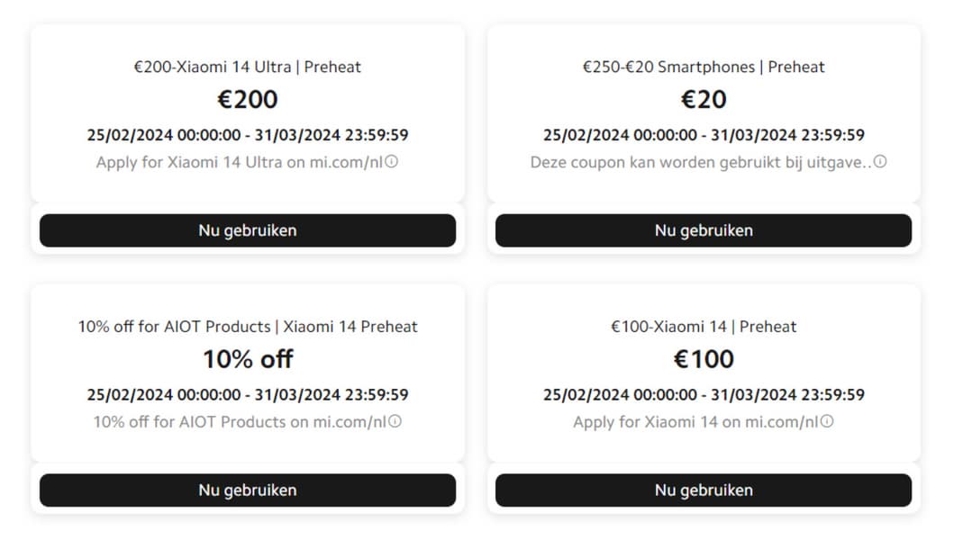
Task: Select the '€200-Xiaomi 14 Ultra | Preheat' title
Action: 247,67
